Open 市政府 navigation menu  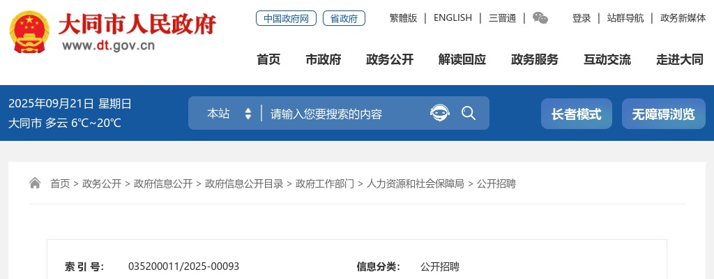click(324, 59)
